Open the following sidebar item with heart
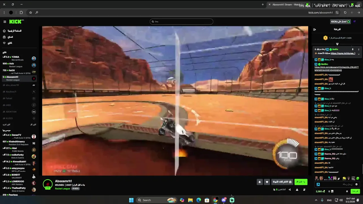 click(8, 43)
